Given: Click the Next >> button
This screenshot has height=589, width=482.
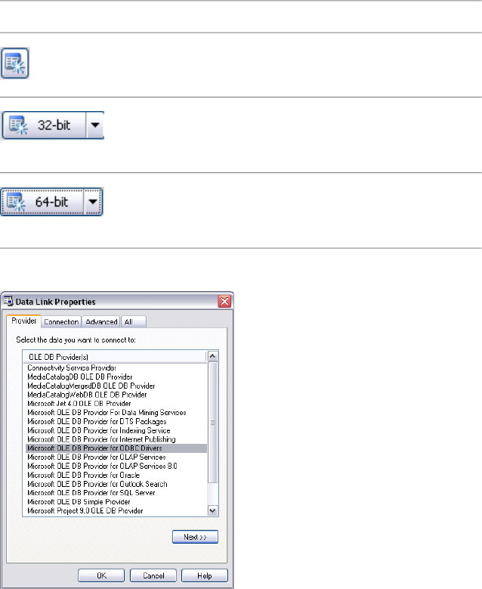Looking at the screenshot, I should click(x=195, y=537).
